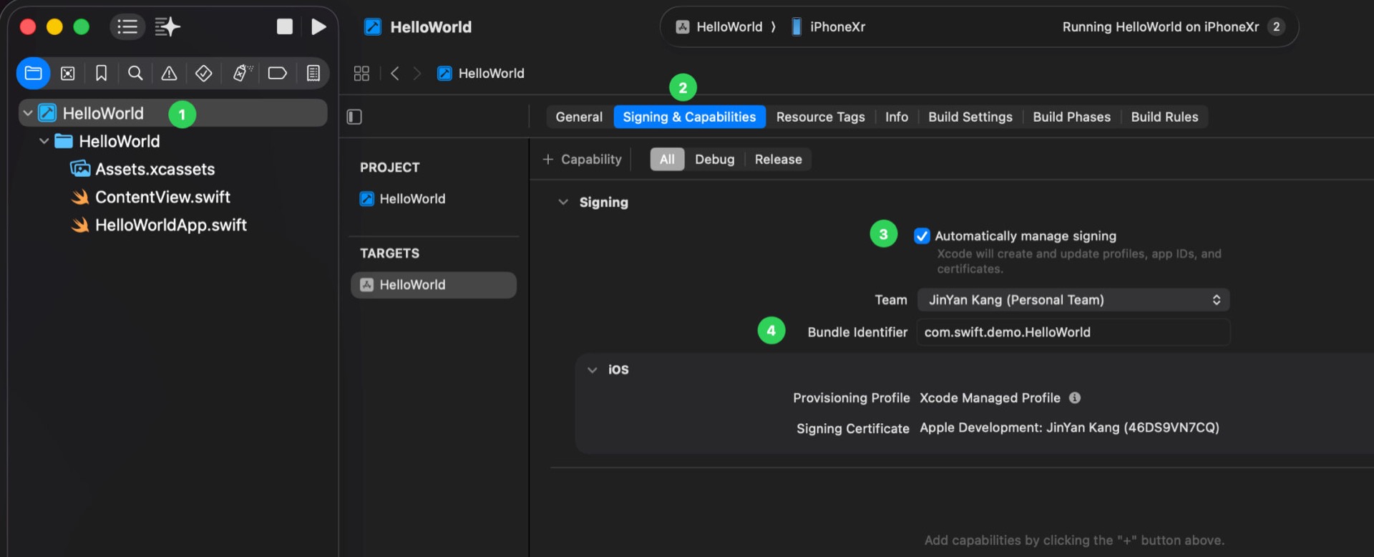Collapse the Signing section
This screenshot has height=557, width=1374.
(x=563, y=202)
